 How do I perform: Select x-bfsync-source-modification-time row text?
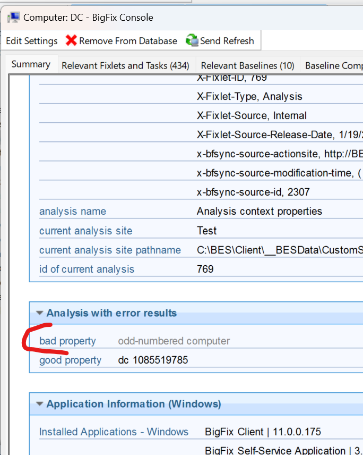tap(279, 173)
